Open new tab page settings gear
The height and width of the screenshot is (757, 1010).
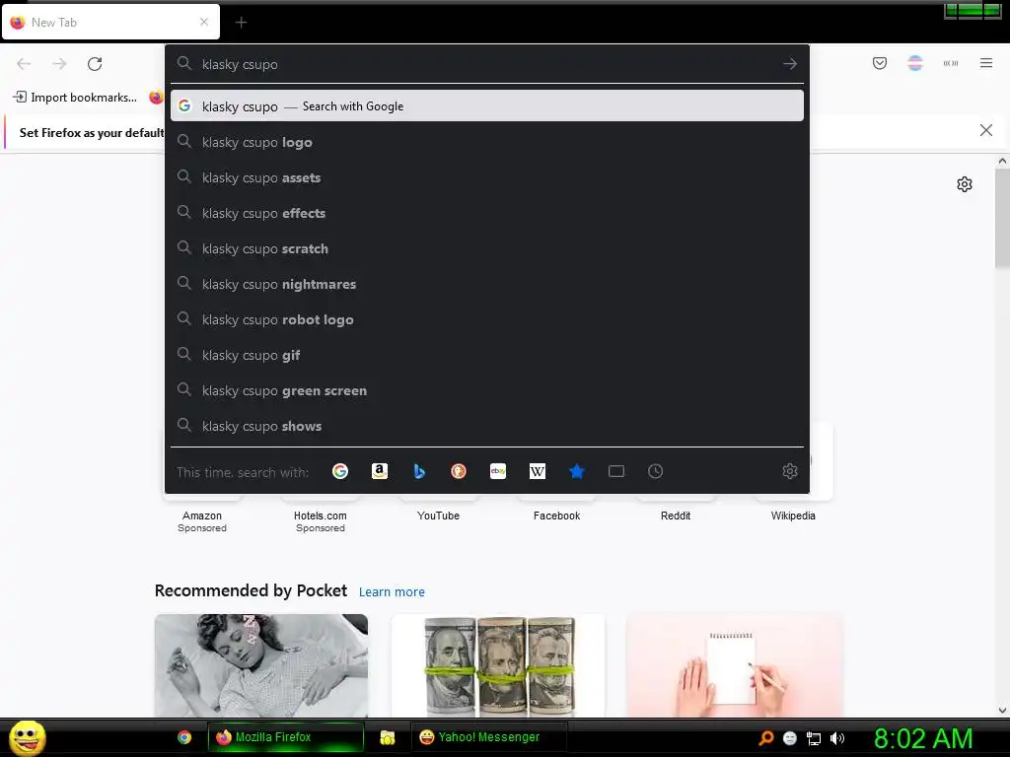pos(965,184)
